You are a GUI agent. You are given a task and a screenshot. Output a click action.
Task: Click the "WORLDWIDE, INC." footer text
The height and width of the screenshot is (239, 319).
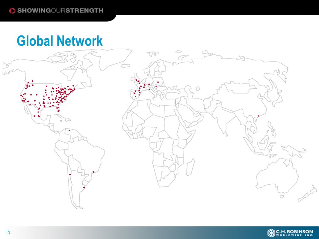(x=294, y=235)
